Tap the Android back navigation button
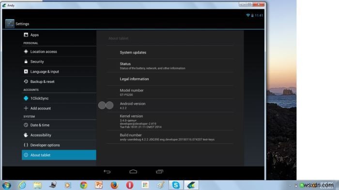 [x=107, y=172]
